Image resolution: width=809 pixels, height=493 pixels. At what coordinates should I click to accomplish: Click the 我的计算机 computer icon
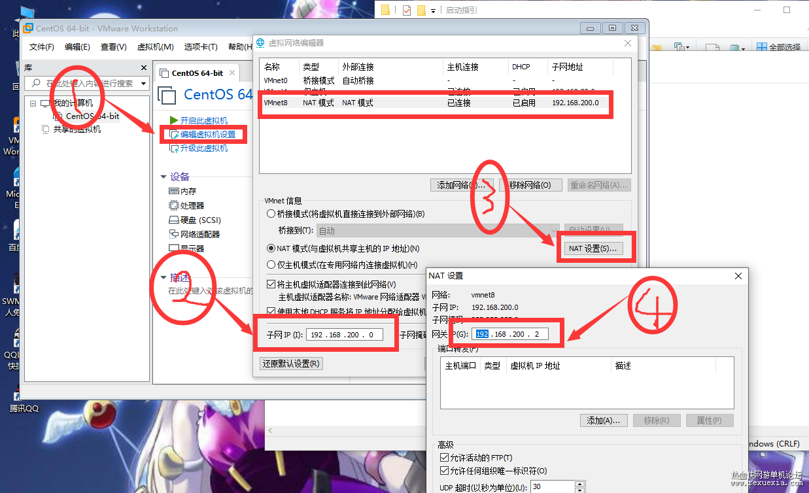tap(46, 103)
